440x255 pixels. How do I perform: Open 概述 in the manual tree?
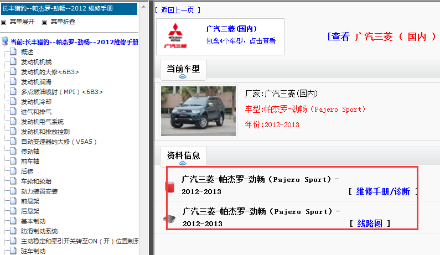(27, 52)
